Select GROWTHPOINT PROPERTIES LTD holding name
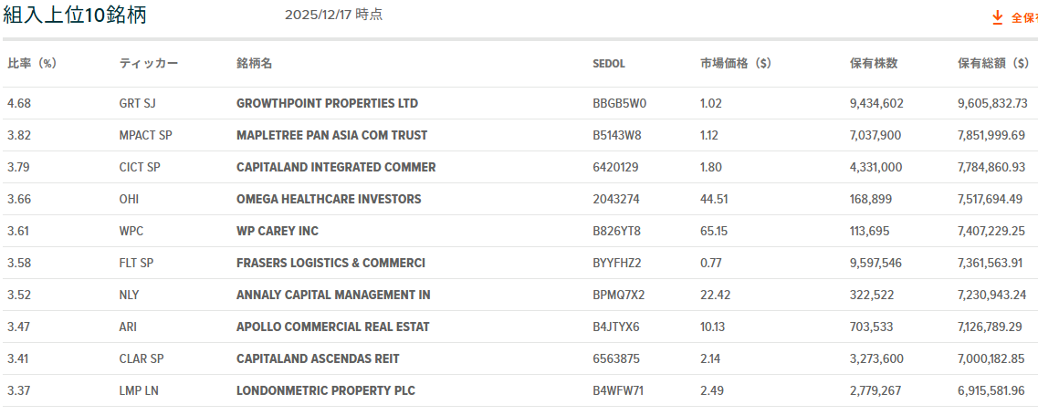1038x415 pixels. (x=327, y=103)
